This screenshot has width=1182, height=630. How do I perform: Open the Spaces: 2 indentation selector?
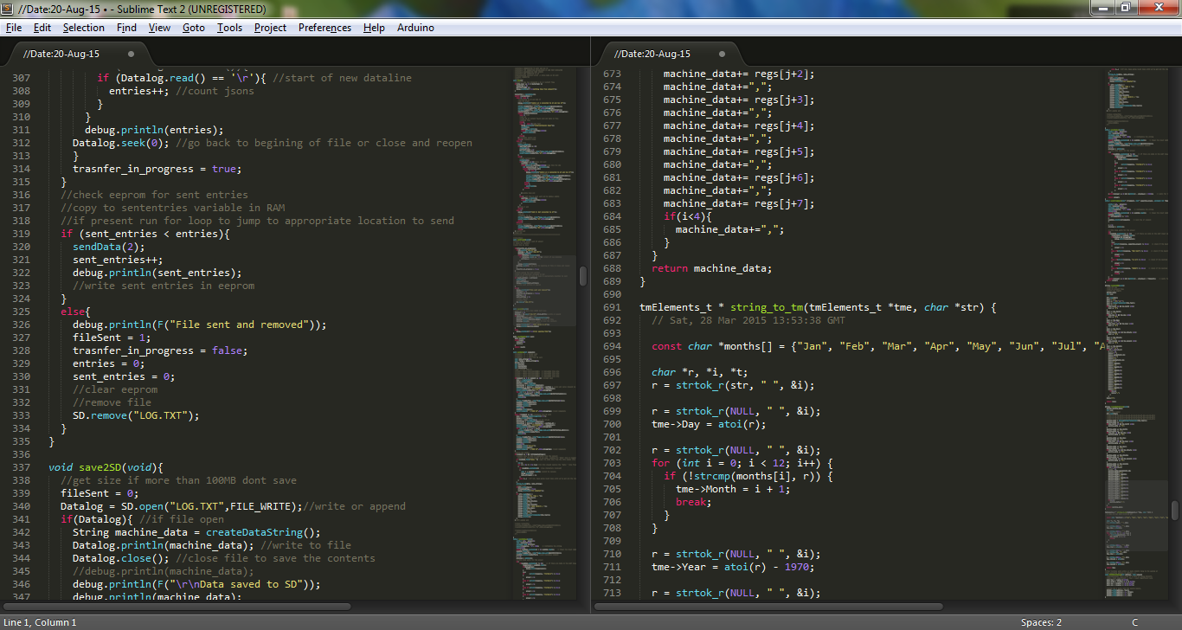tap(1041, 622)
